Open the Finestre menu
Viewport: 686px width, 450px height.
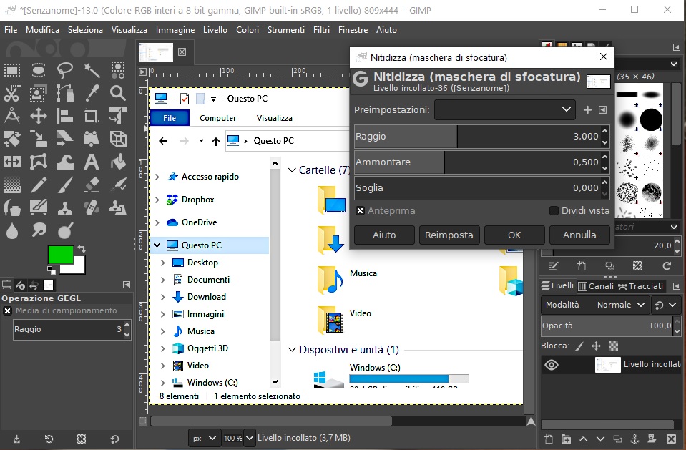click(x=353, y=30)
